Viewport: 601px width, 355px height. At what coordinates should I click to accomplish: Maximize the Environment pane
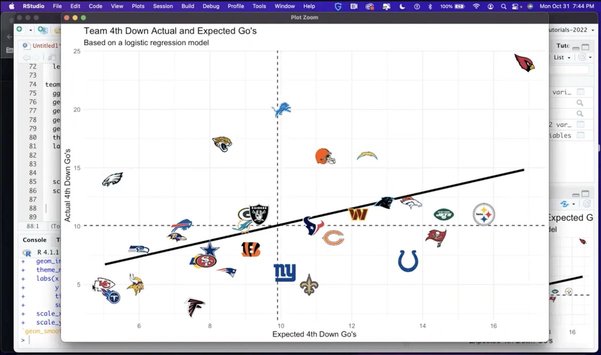585,46
